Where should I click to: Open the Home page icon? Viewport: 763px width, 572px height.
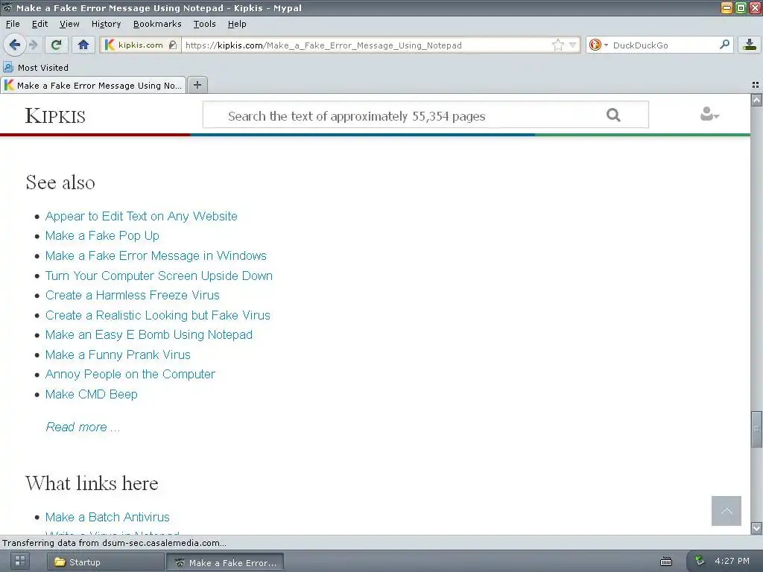pos(83,45)
